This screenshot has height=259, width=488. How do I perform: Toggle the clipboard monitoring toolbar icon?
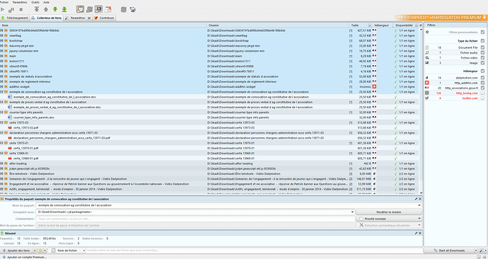(80, 9)
